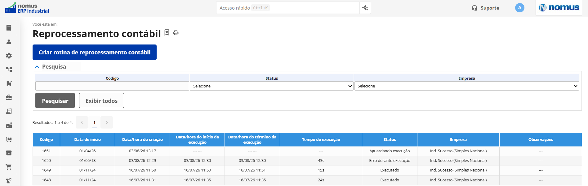Open the briefcase icon in the sidebar
The height and width of the screenshot is (186, 588).
point(9,97)
